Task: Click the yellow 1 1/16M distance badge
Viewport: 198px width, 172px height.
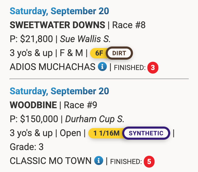Action: click(106, 133)
